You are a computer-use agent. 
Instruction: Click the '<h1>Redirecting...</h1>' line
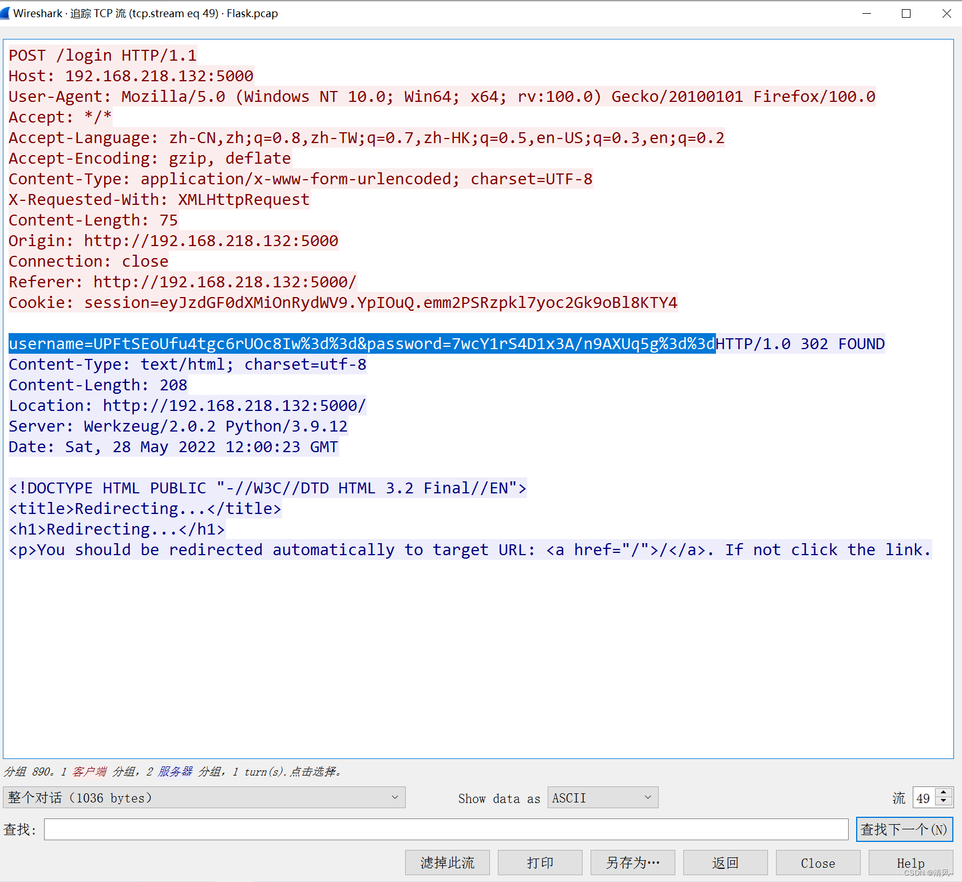click(x=117, y=529)
